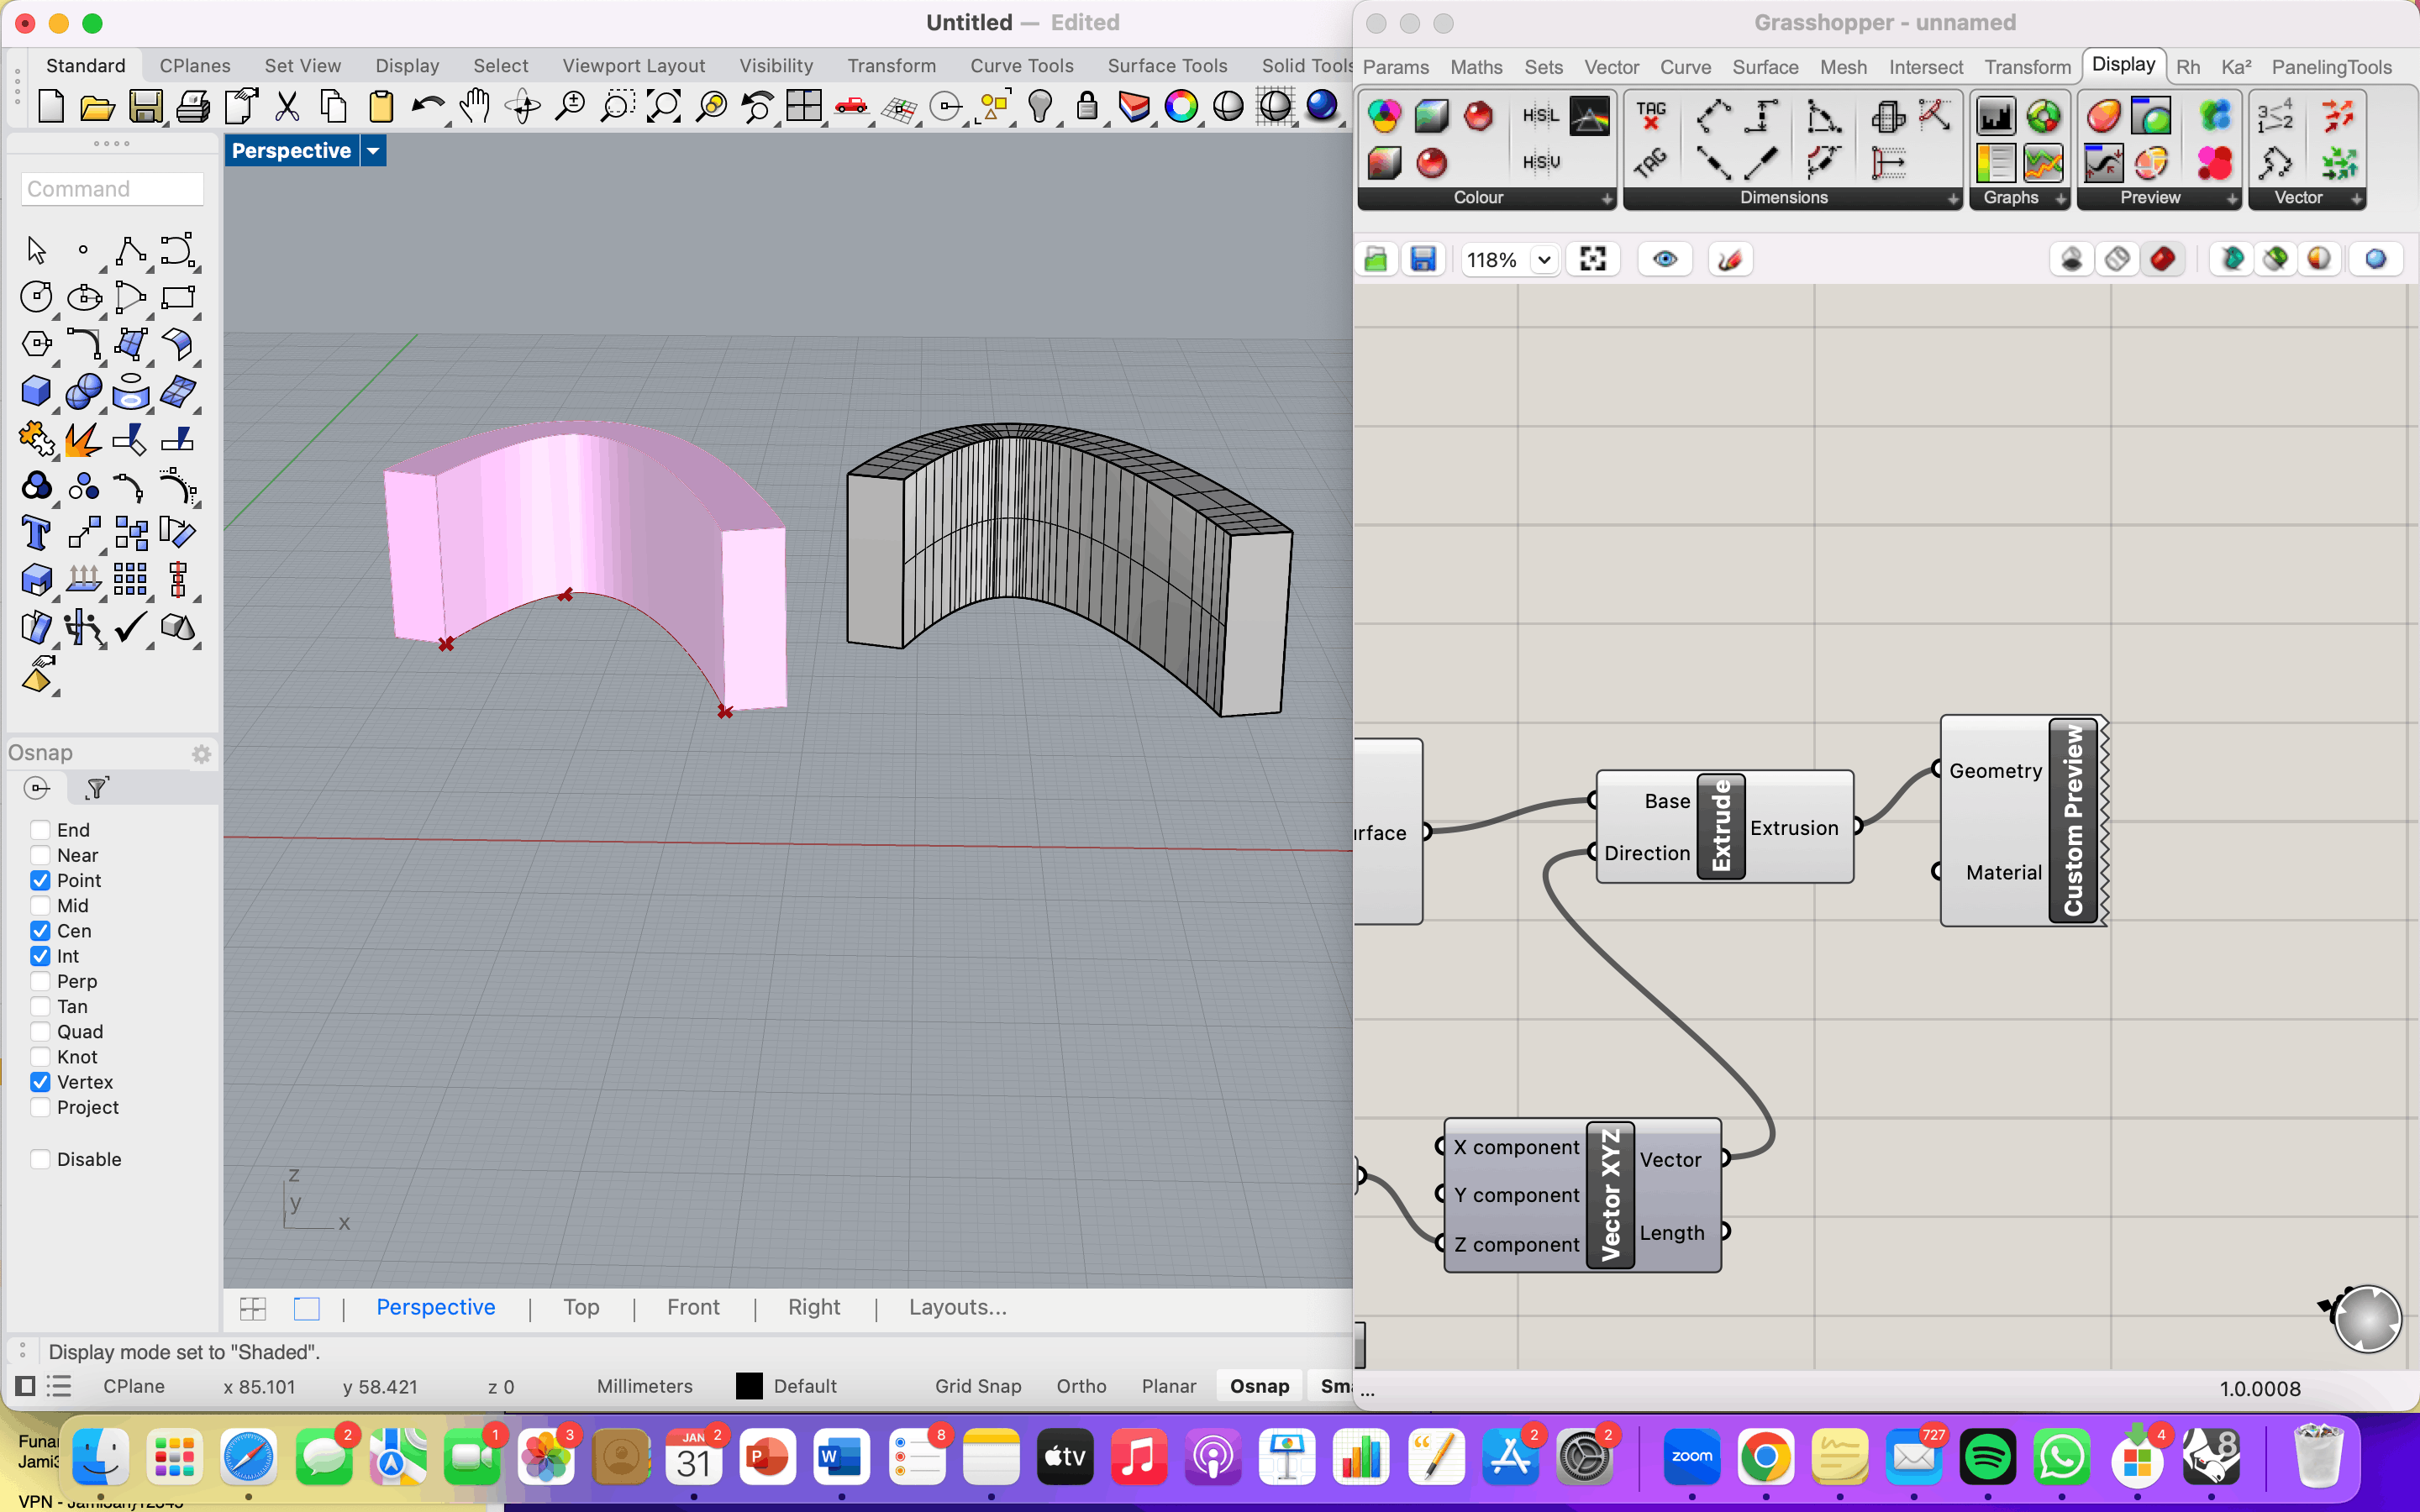The height and width of the screenshot is (1512, 2420).
Task: Open the 118% zoom dropdown
Action: (x=1543, y=260)
